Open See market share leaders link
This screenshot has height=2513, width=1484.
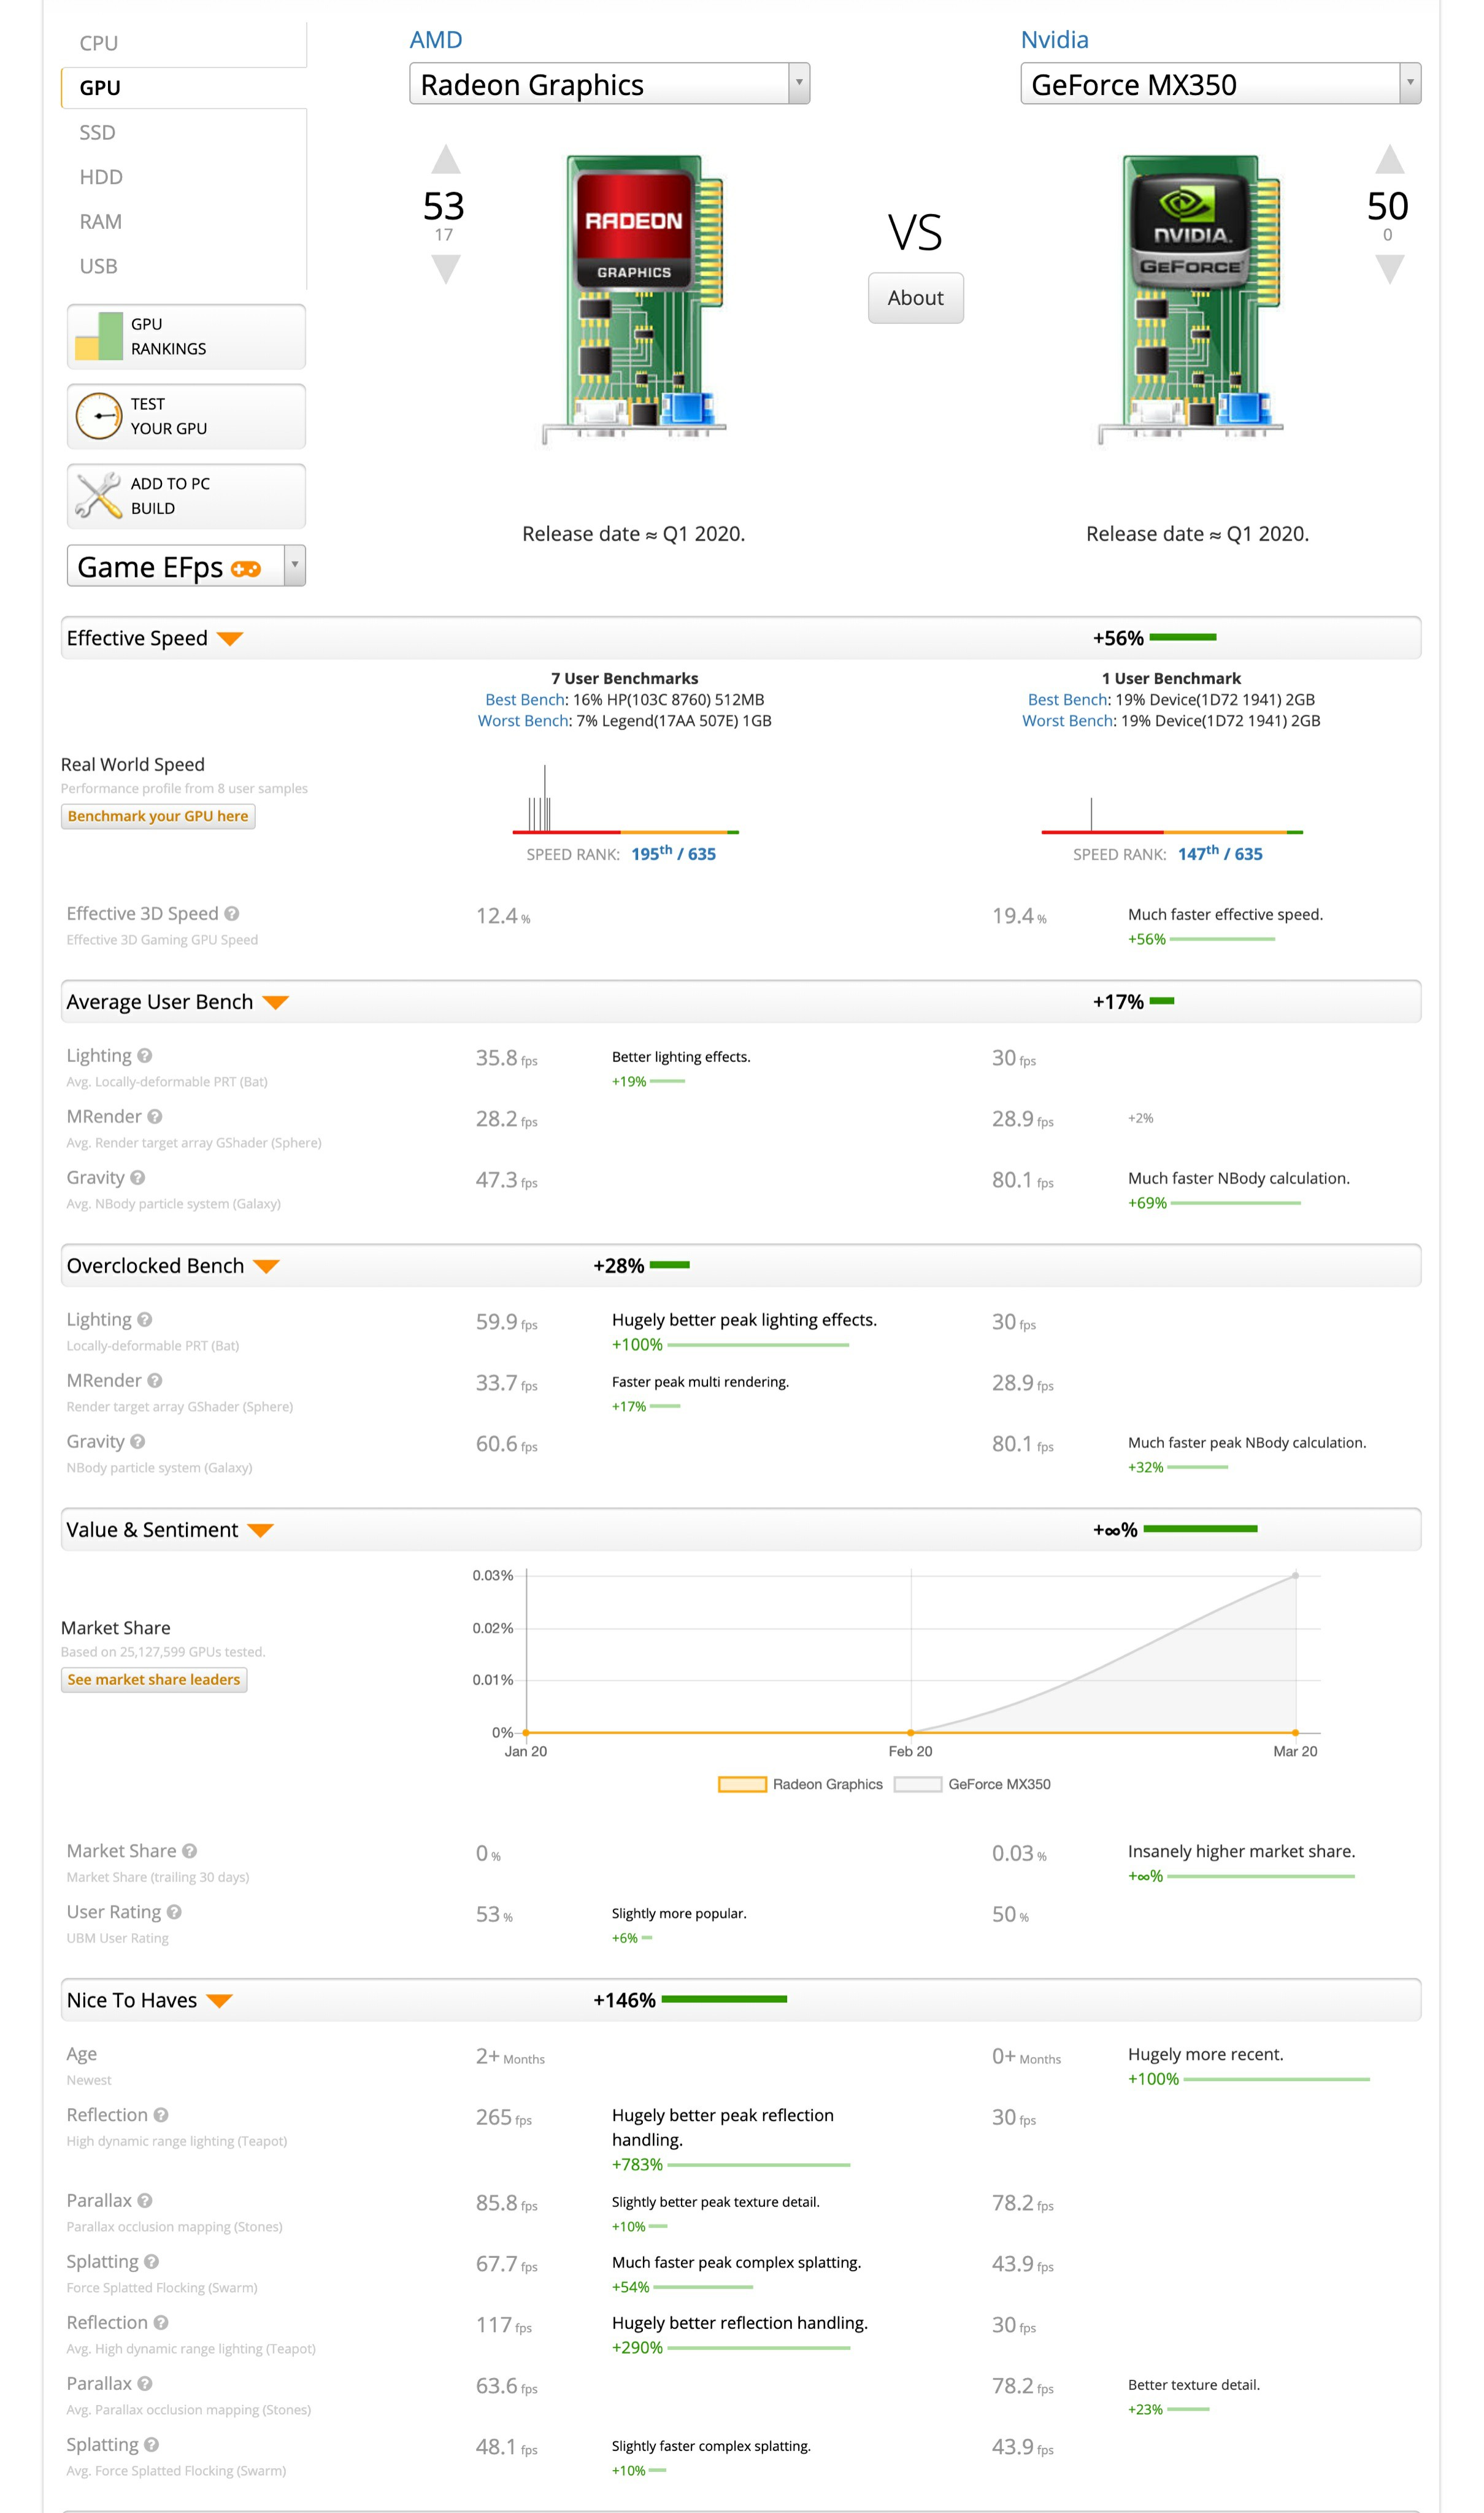pyautogui.click(x=154, y=1679)
